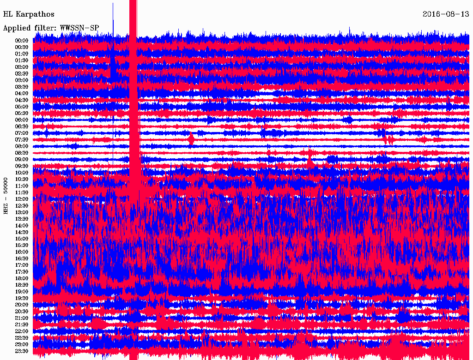Select the 00:00 time label
473x360 pixels.
pyautogui.click(x=22, y=41)
